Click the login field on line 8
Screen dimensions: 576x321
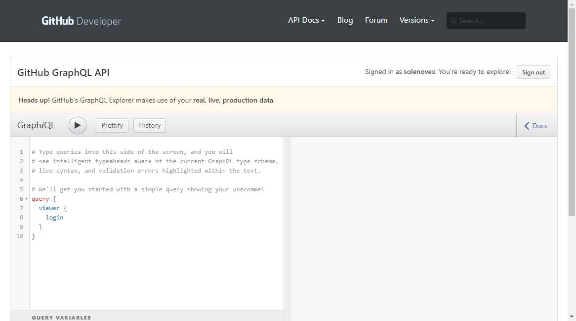pyautogui.click(x=54, y=217)
